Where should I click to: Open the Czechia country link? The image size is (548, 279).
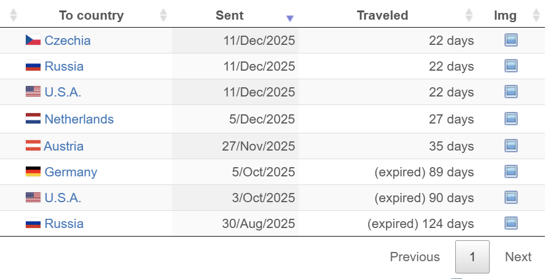[x=68, y=41]
